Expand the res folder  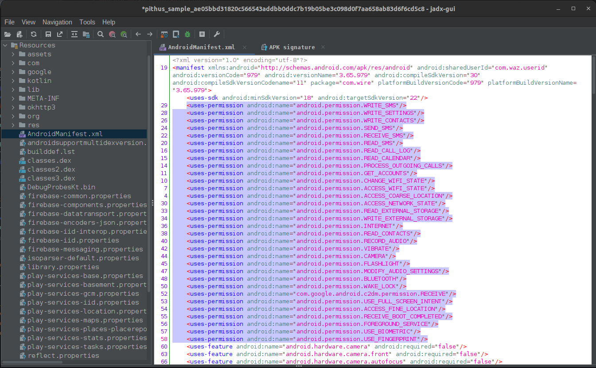click(x=13, y=125)
